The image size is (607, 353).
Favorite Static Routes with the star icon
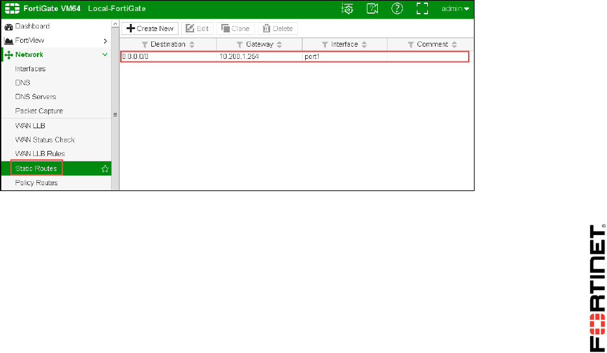pyautogui.click(x=105, y=169)
